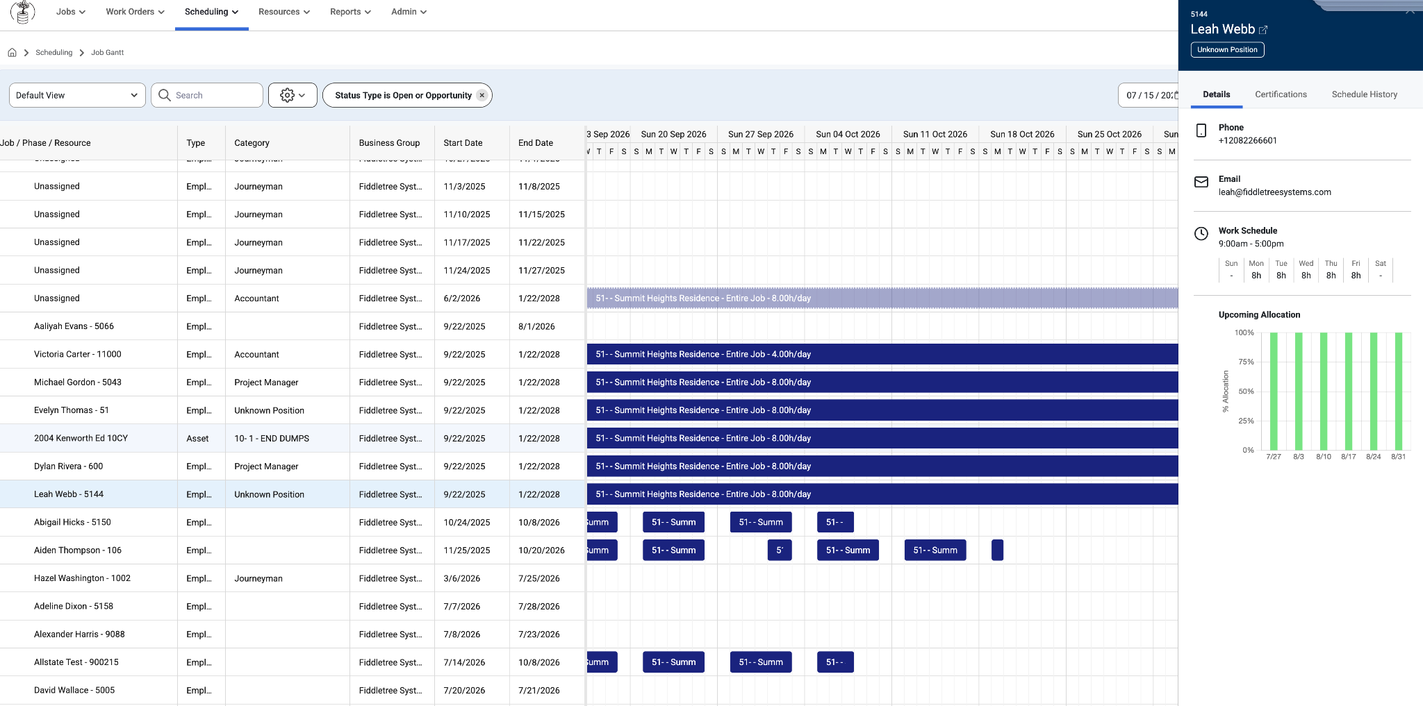Click Leah Webb's Summit Heights Gantt bar
Screen dimensions: 1423x706
(882, 494)
